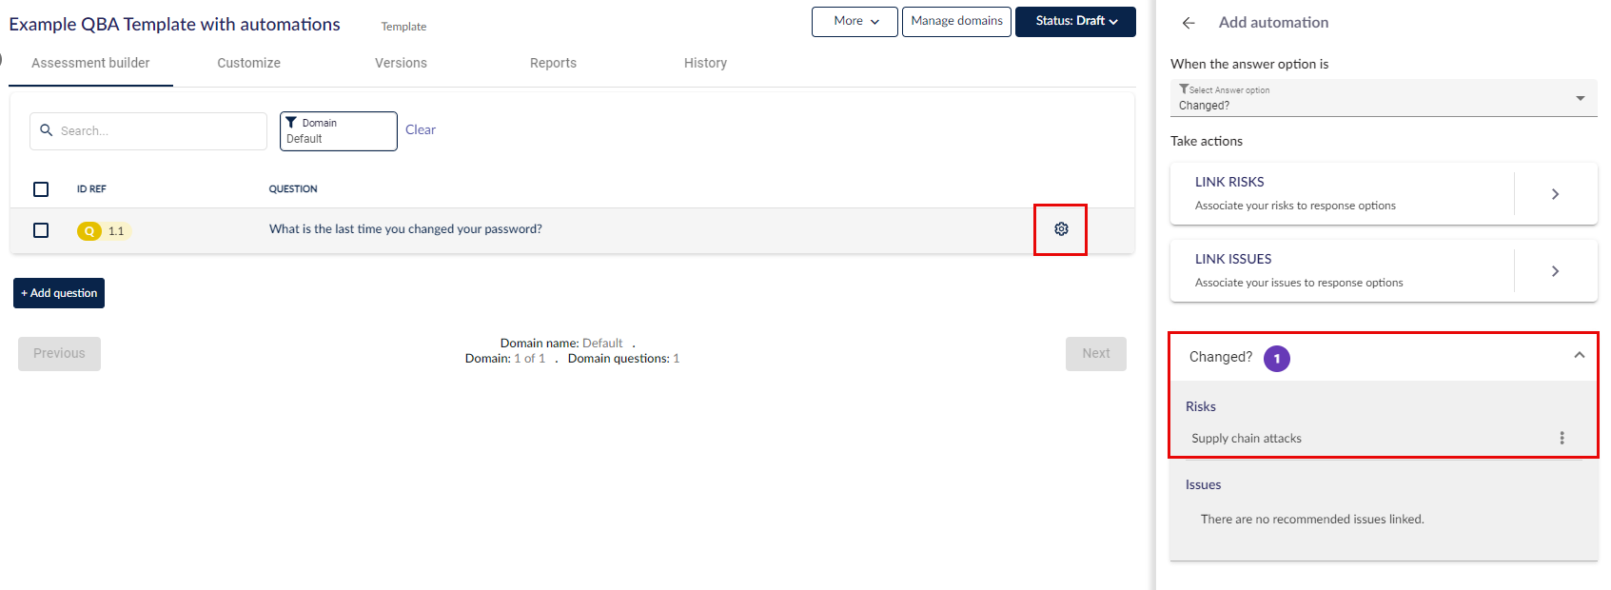Open the Status: Draft dropdown
The image size is (1611, 590).
[1075, 22]
